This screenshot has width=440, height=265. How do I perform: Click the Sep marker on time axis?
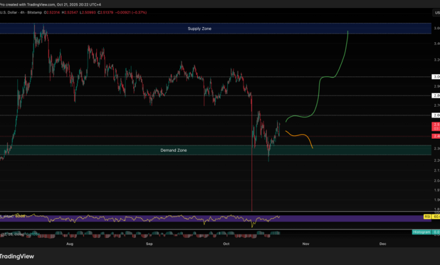[149, 244]
